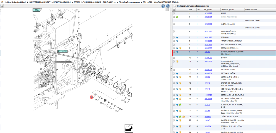
Task: Click the 73.210.020 label in diagram
Action: pos(62,51)
